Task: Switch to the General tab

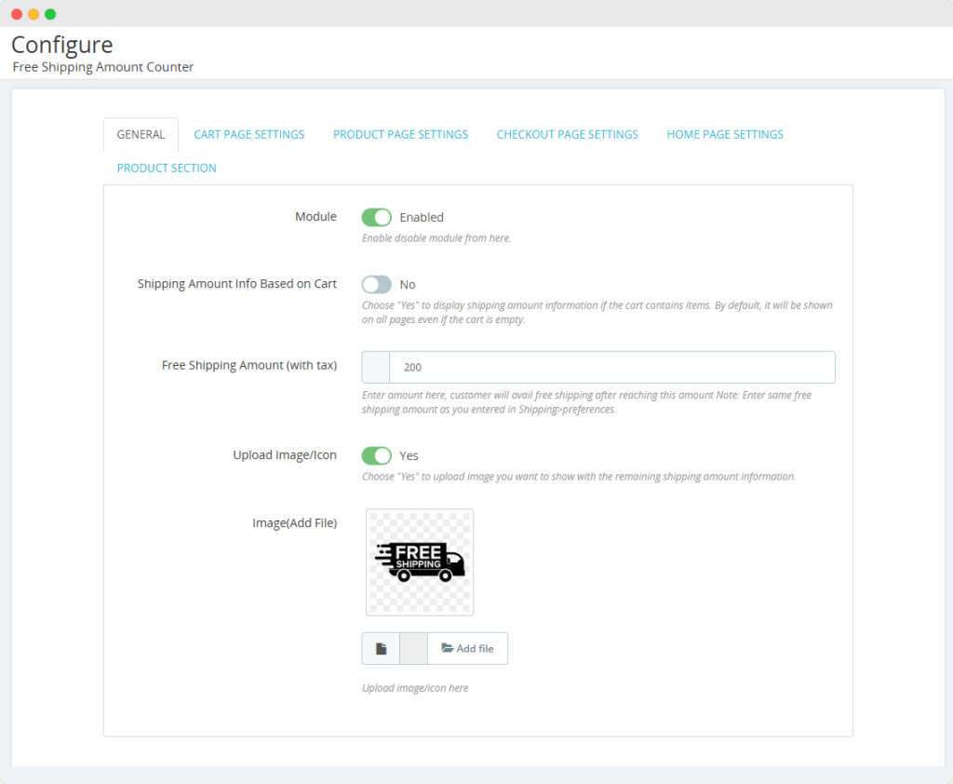Action: (141, 134)
